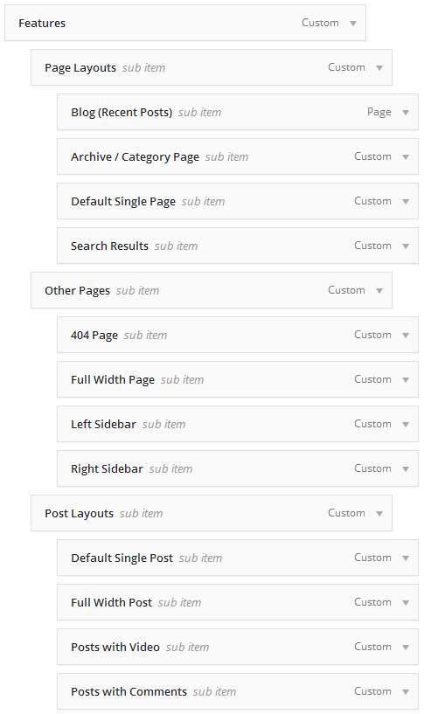Viewport: 424px width, 714px height.
Task: Open Post Layouts settings arrow
Action: coord(379,514)
